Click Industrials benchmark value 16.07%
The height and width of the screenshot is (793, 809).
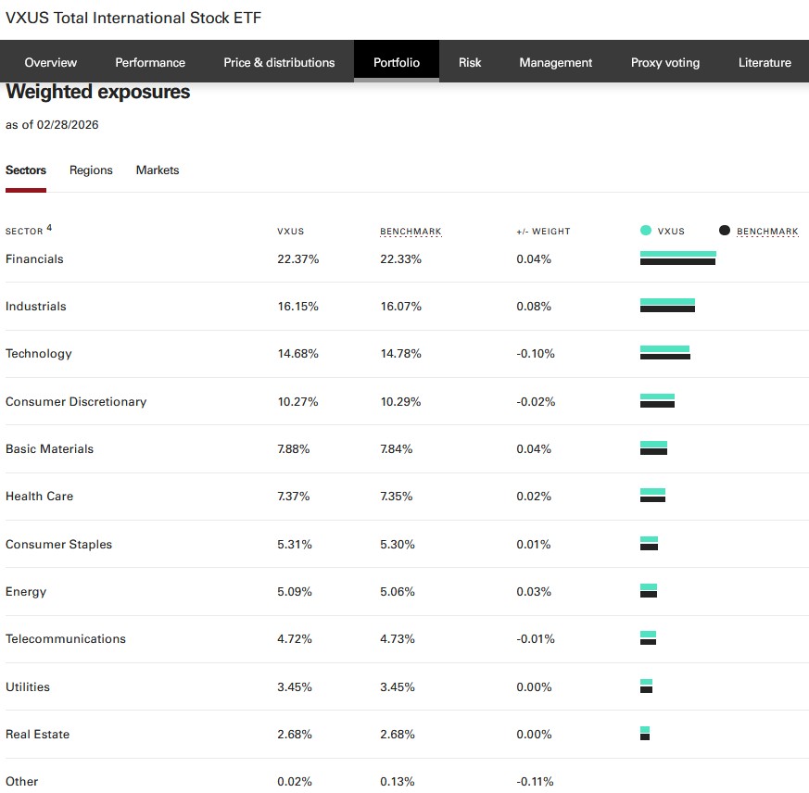tap(400, 307)
